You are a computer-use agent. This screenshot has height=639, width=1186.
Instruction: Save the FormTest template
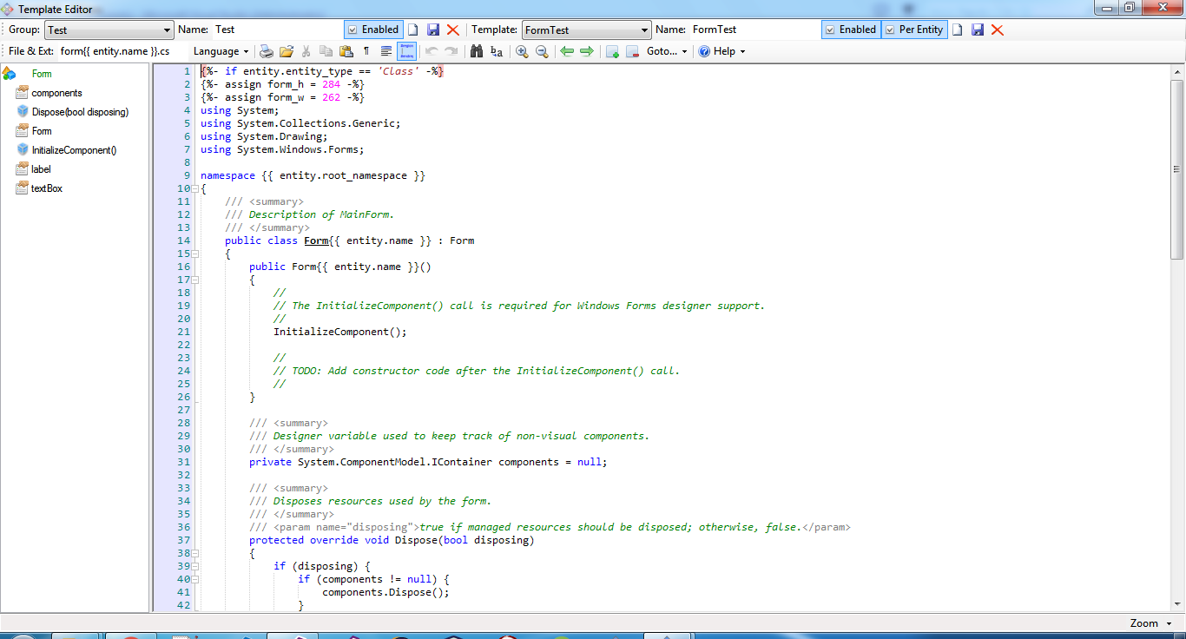click(978, 30)
